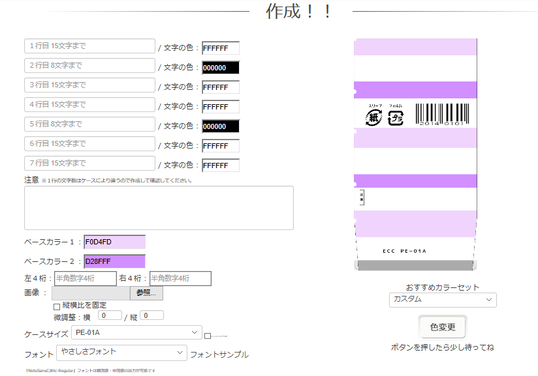Viewport: 538px width, 376px height.
Task: Click the 4行目 15文字まで text field
Action: (89, 104)
